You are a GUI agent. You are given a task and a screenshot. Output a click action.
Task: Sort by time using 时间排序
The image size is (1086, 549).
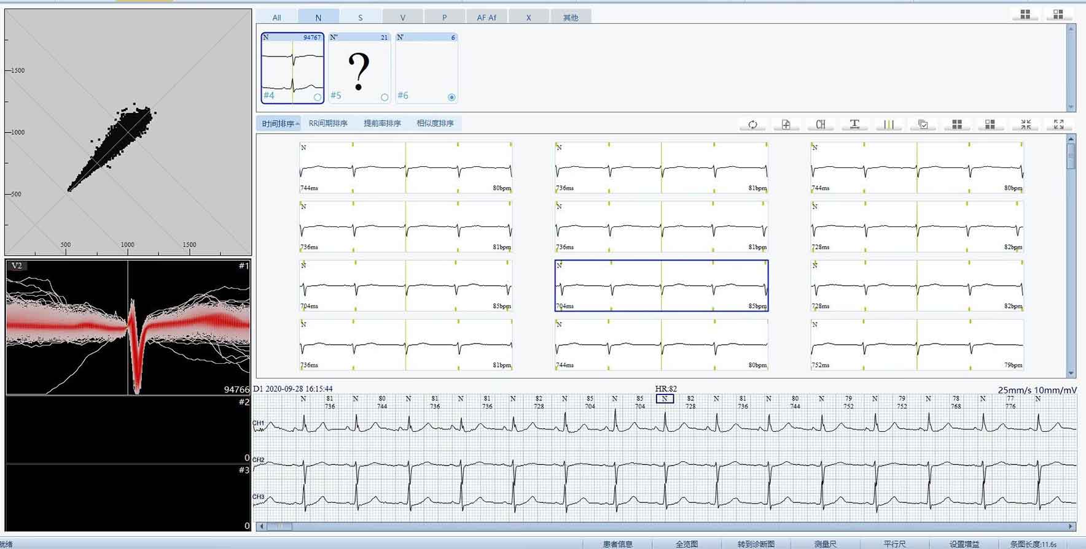(x=279, y=123)
